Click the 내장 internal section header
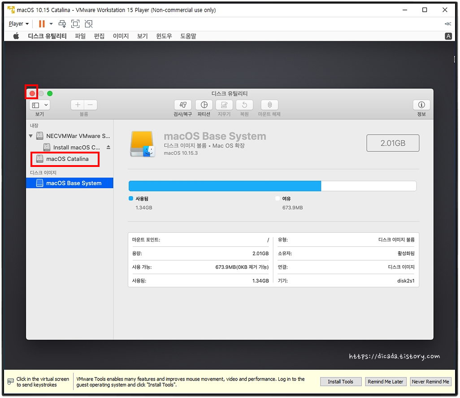 click(x=34, y=125)
